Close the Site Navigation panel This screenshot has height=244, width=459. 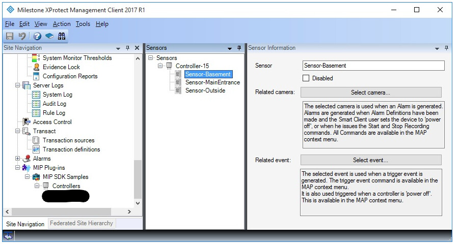pos(137,48)
